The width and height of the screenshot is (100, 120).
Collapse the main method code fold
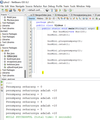[34, 28]
